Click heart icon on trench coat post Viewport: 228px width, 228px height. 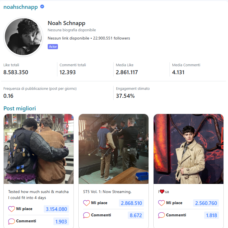click(161, 203)
